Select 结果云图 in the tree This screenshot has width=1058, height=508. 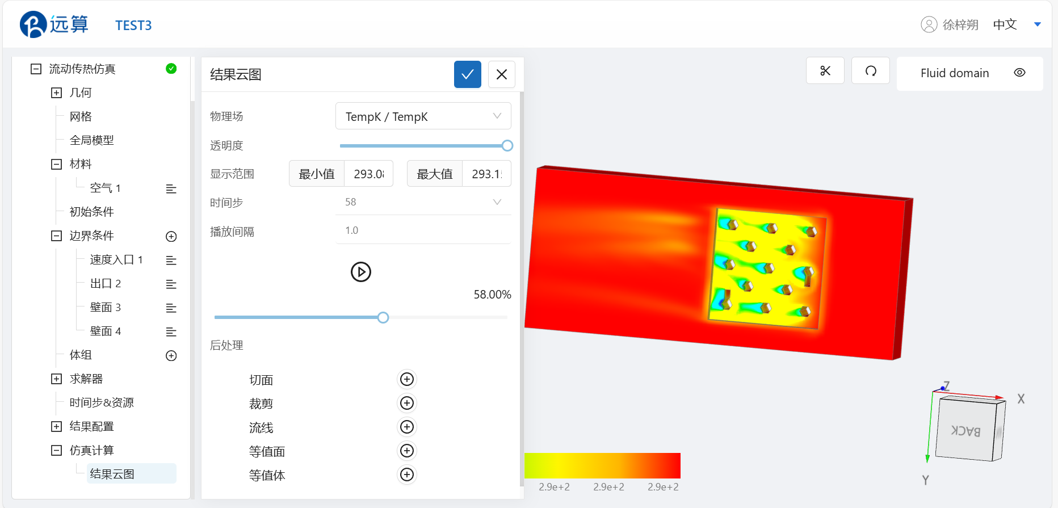(x=132, y=473)
